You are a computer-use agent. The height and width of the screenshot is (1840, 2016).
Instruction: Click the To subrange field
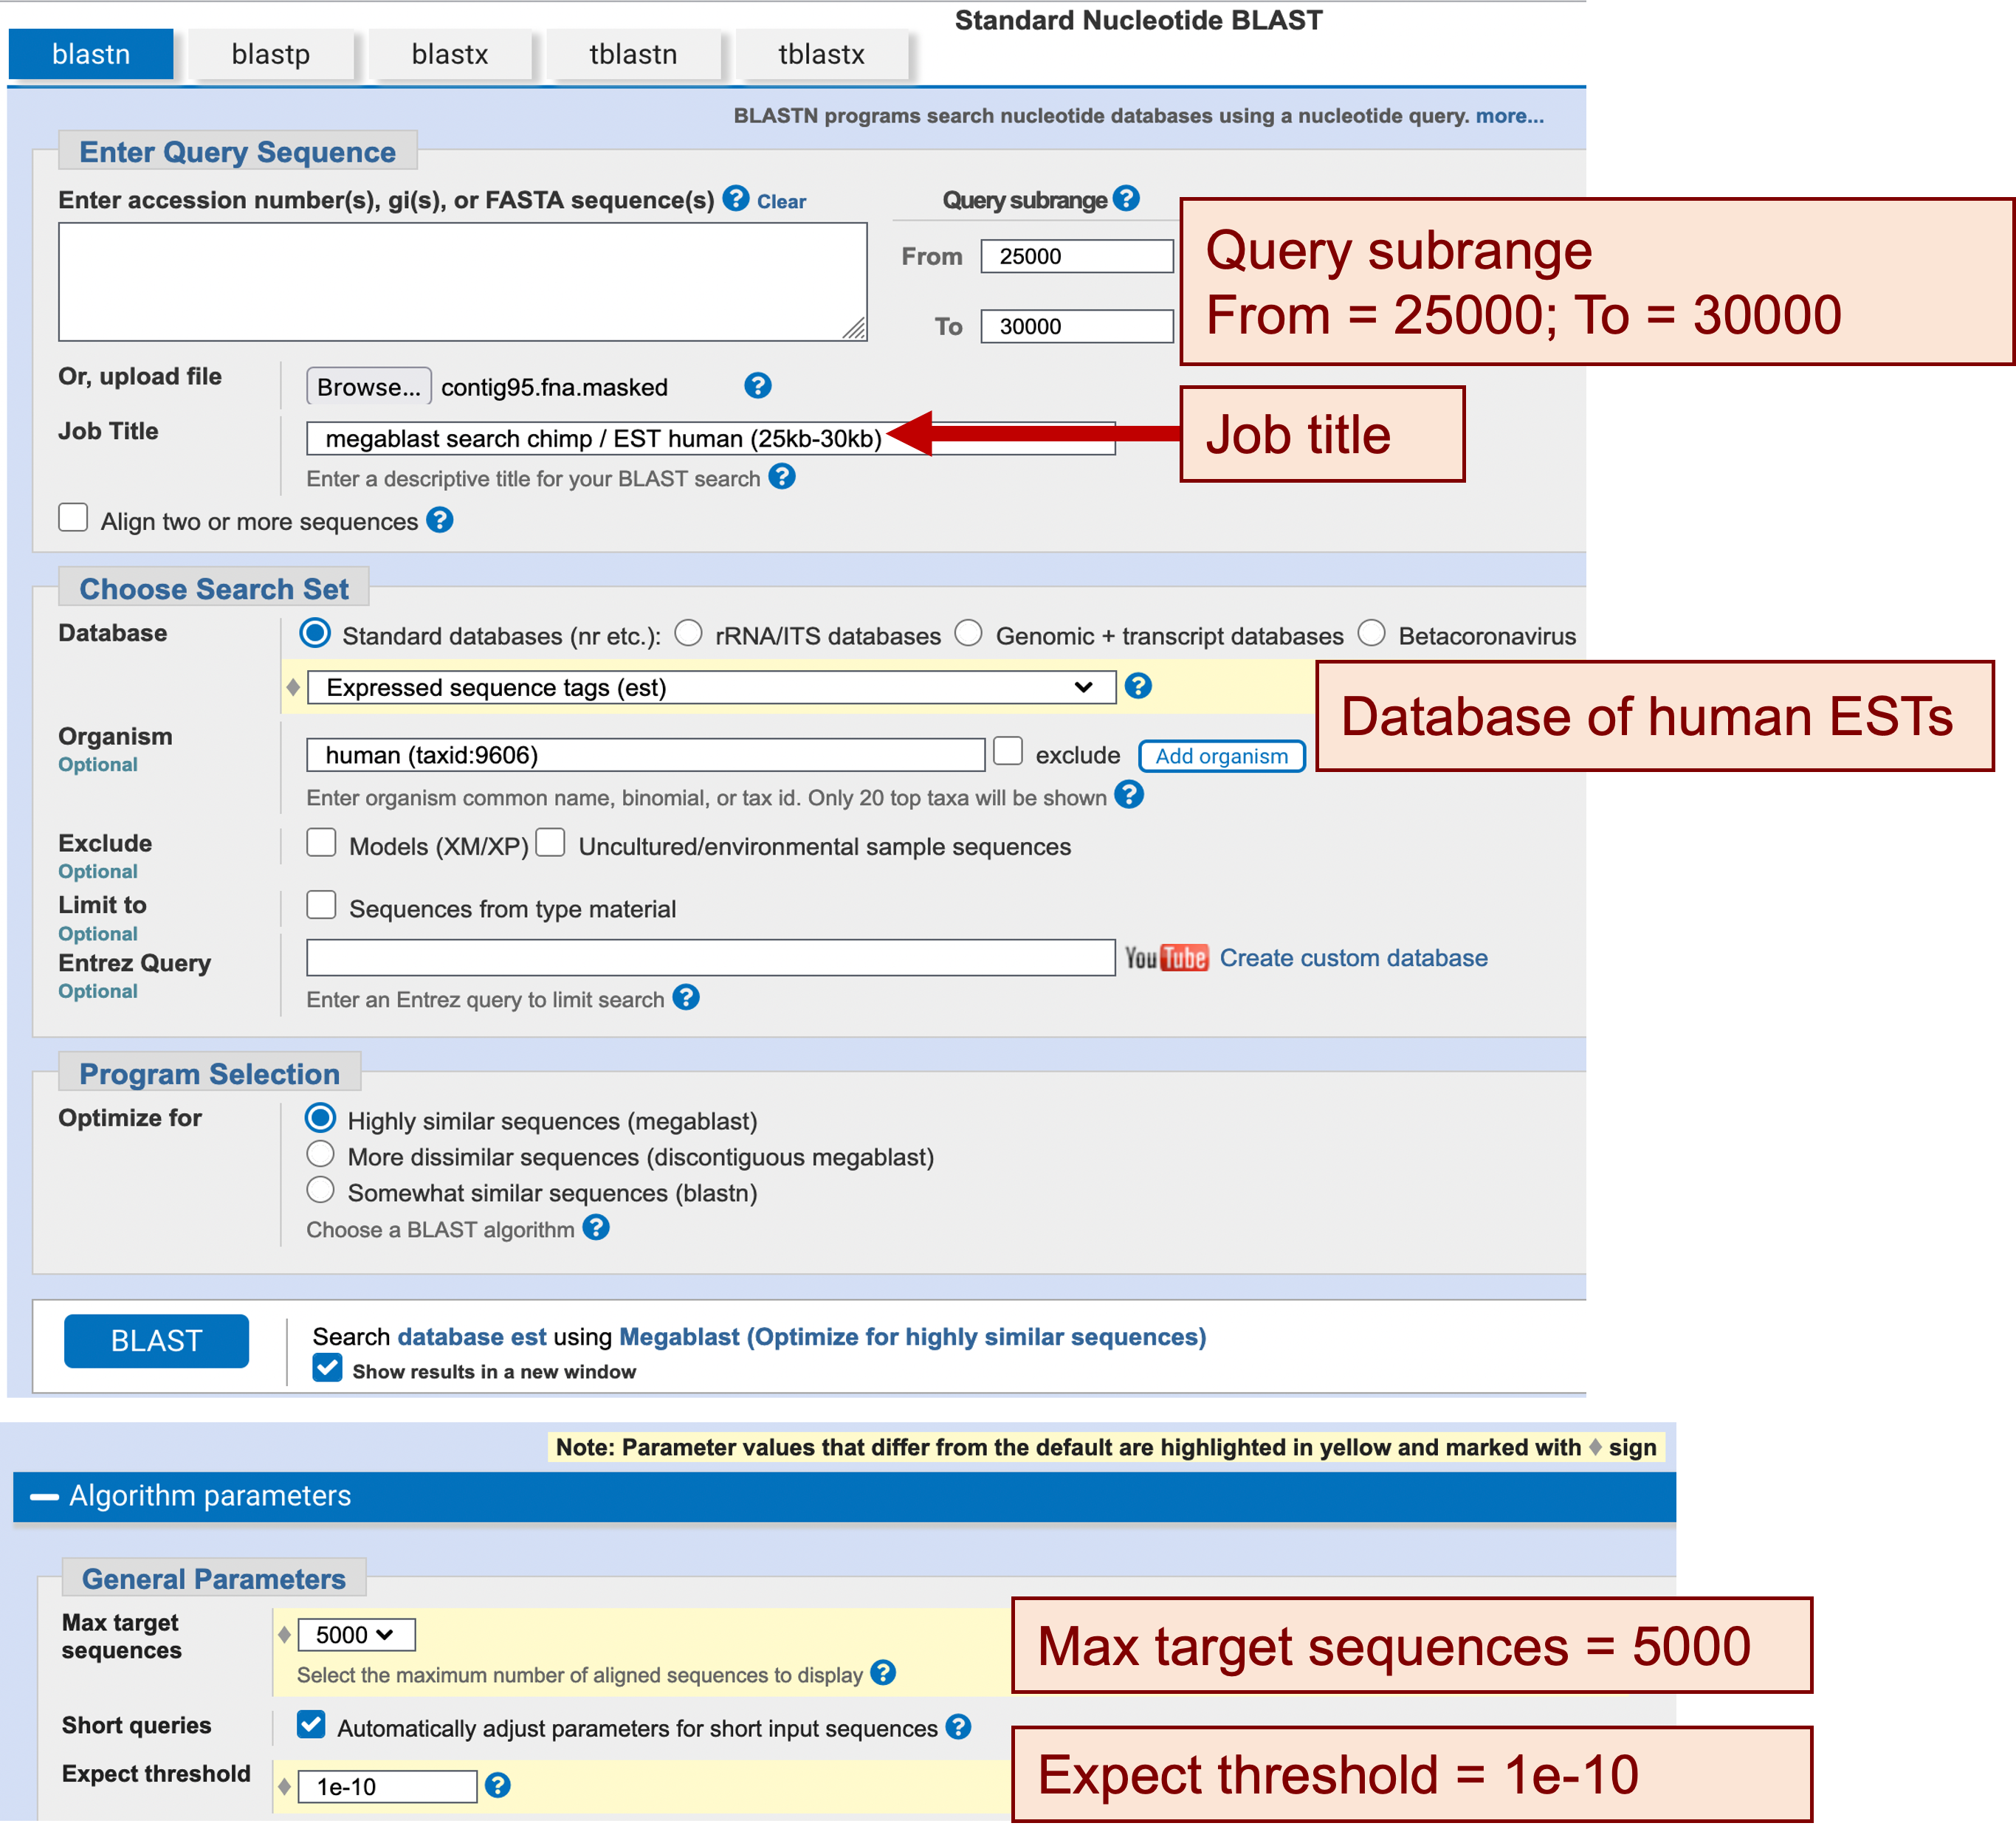click(x=1077, y=326)
